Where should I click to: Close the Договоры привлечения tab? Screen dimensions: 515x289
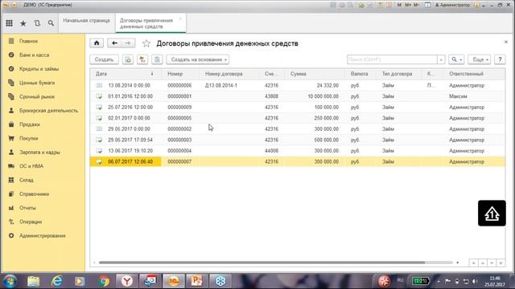pyautogui.click(x=180, y=19)
